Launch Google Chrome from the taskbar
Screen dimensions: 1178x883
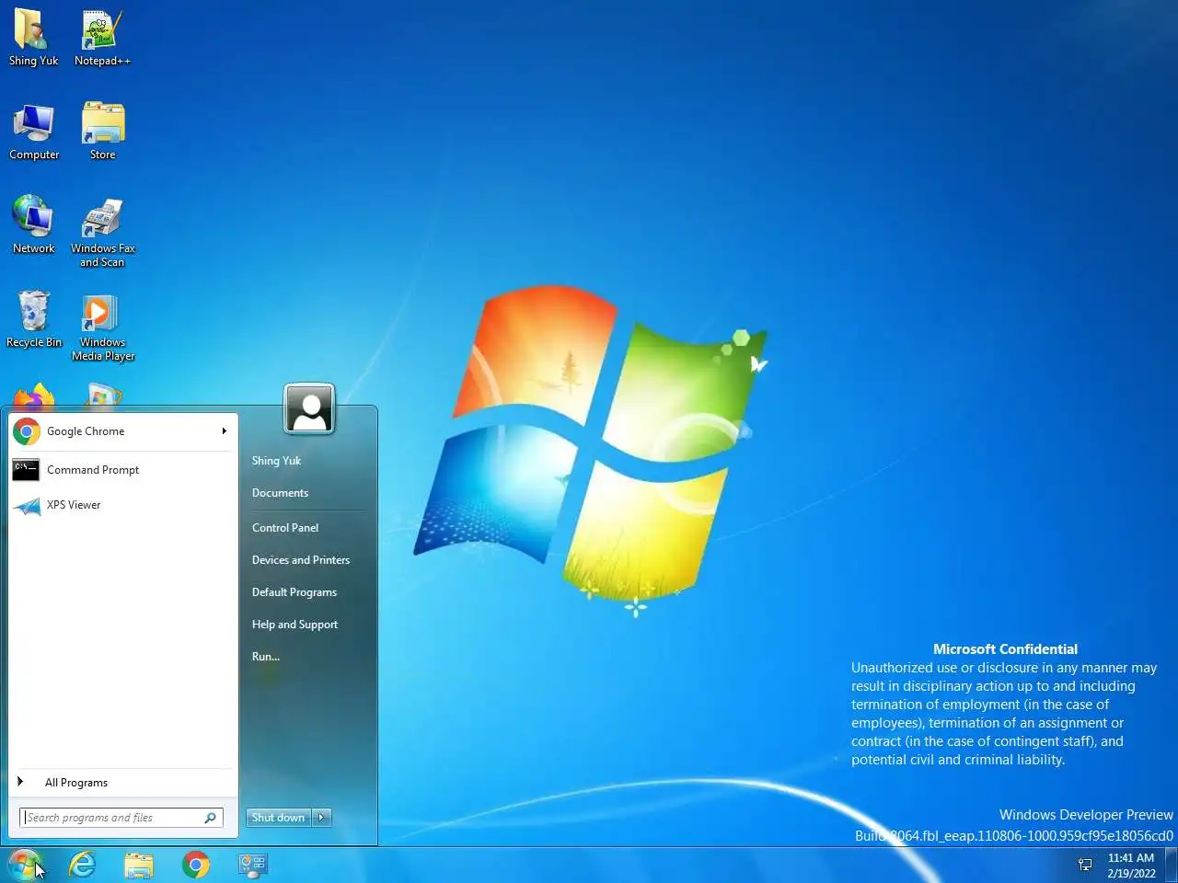pos(196,865)
